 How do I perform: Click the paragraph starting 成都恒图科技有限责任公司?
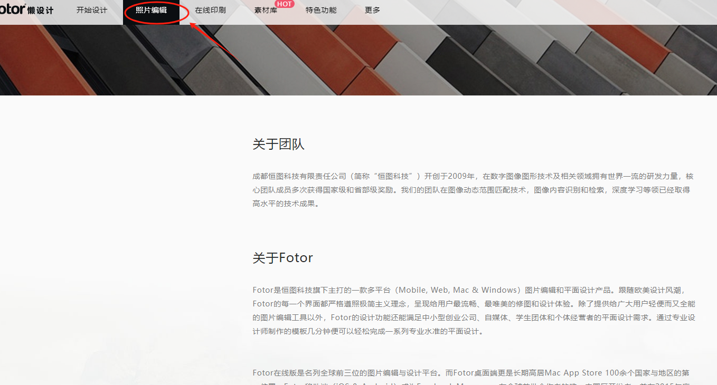pos(473,190)
